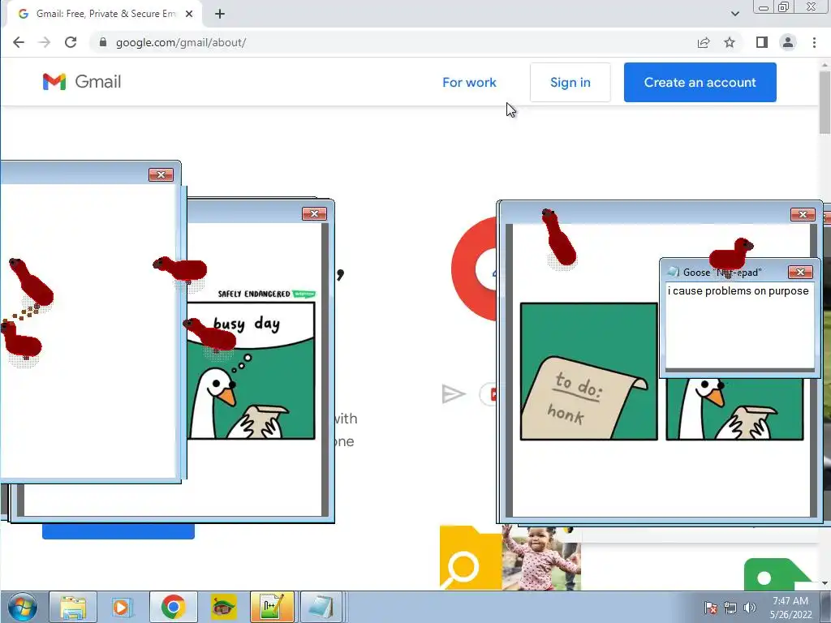The image size is (831, 623).
Task: Expand the tab search dropdown
Action: [x=735, y=14]
